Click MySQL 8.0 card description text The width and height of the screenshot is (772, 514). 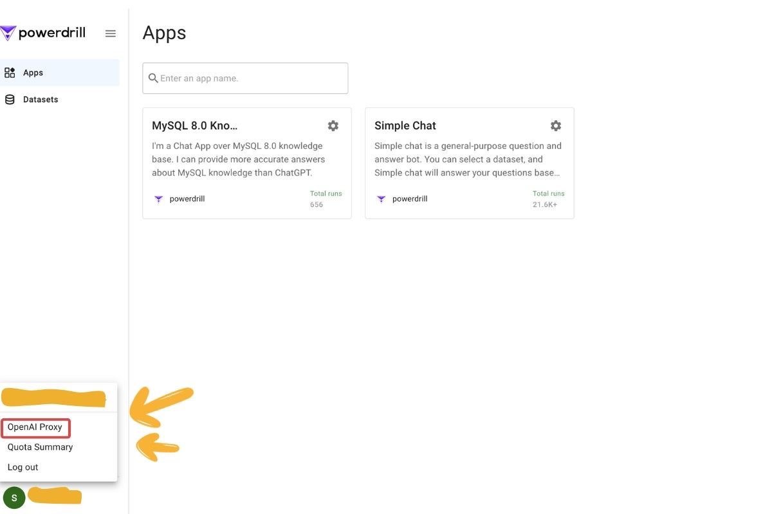tap(239, 159)
